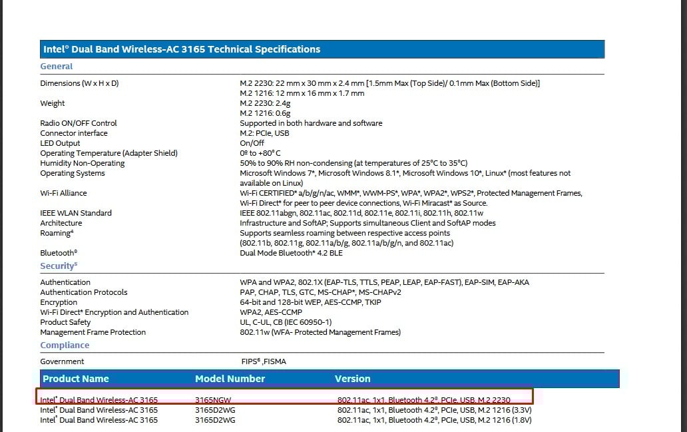Image resolution: width=687 pixels, height=432 pixels.
Task: Click the "Management Frame Protection" label
Action: pyautogui.click(x=93, y=333)
